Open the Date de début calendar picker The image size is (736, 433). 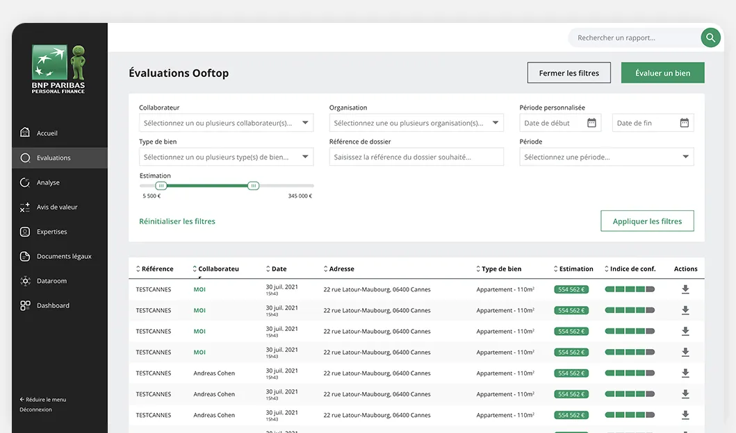pyautogui.click(x=591, y=123)
